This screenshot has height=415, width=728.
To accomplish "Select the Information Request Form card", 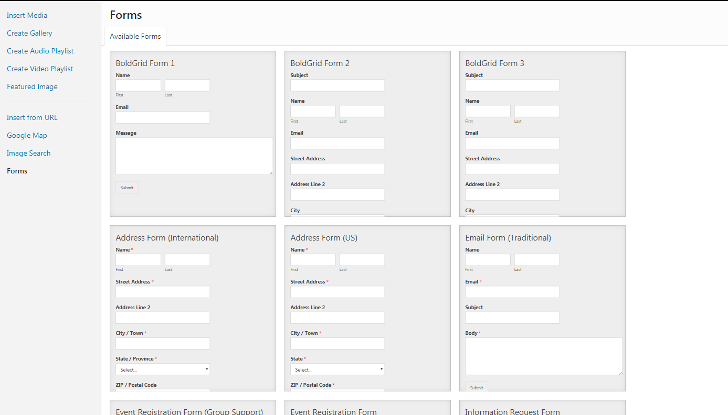I will [x=542, y=408].
